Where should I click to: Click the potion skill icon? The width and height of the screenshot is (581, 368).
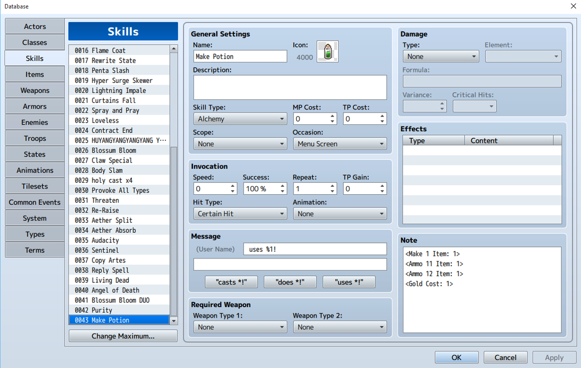tap(327, 52)
